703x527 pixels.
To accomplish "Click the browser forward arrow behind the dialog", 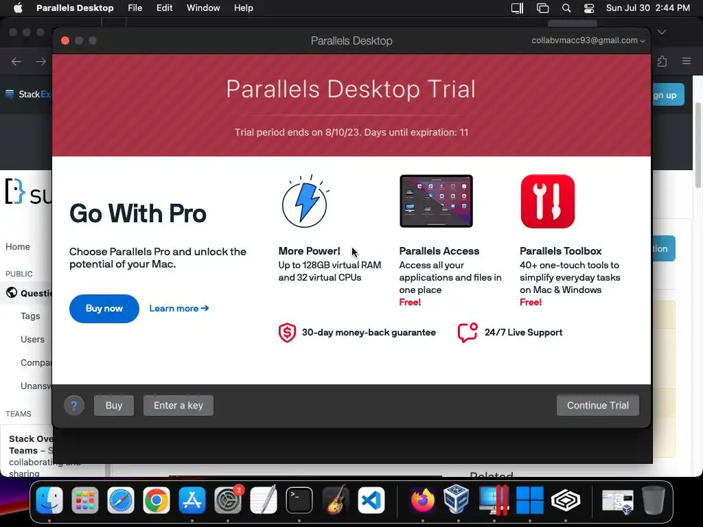I will 41,61.
